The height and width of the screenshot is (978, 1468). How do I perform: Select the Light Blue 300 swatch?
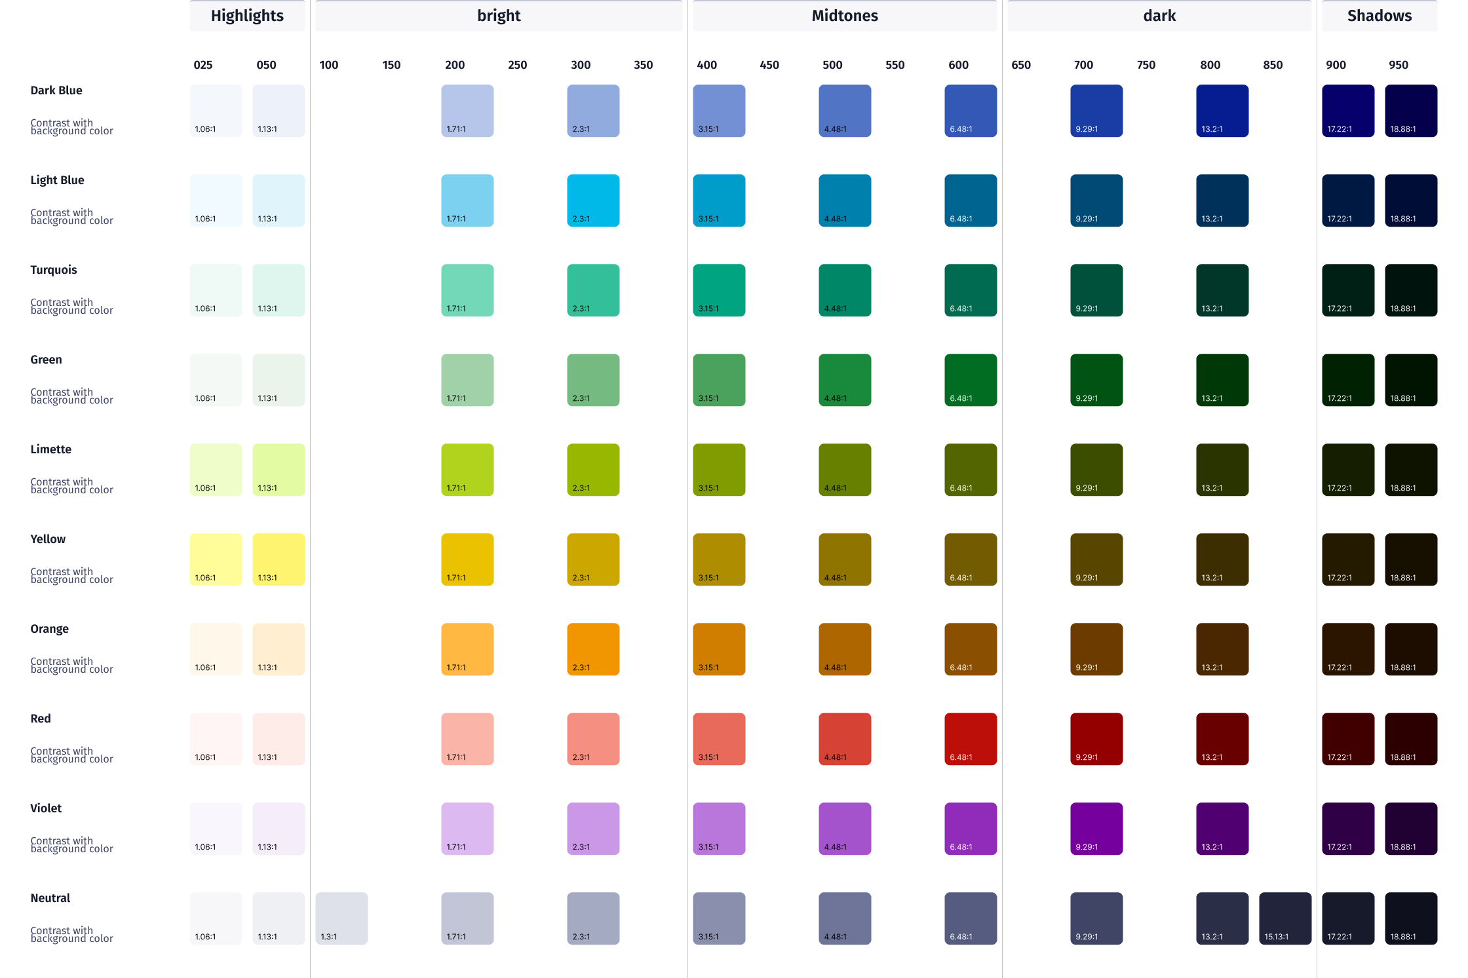[x=592, y=200]
